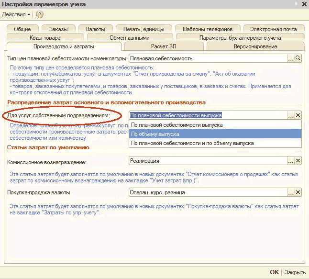The image size is (309, 279).
Task: Click into the Реализация input field
Action: 208,161
